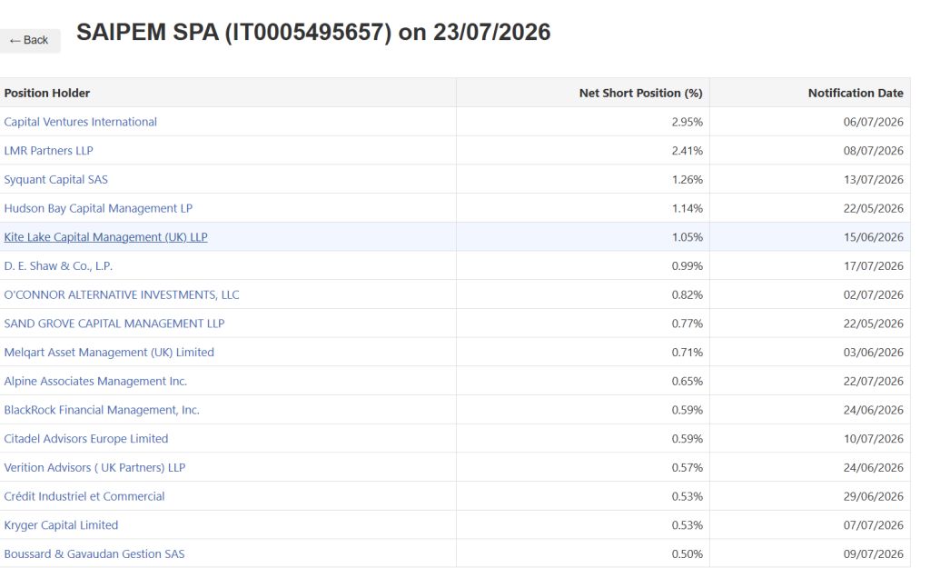Select the 0.57% net short position value
Viewport: 930px width, 568px height.
pyautogui.click(x=687, y=468)
